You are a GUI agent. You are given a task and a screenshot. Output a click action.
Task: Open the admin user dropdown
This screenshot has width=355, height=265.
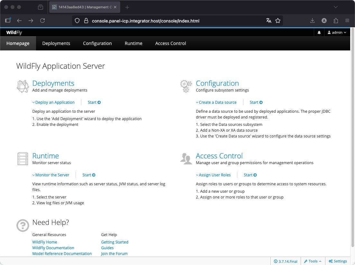point(337,32)
